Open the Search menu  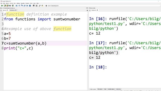pyautogui.click(x=7, y=3)
